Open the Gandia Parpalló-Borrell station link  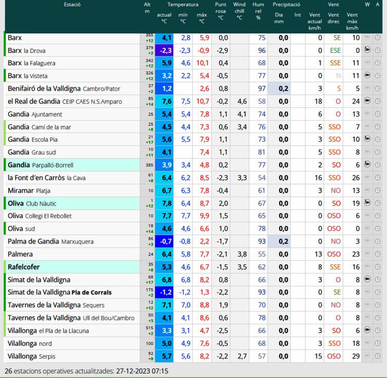[41, 165]
